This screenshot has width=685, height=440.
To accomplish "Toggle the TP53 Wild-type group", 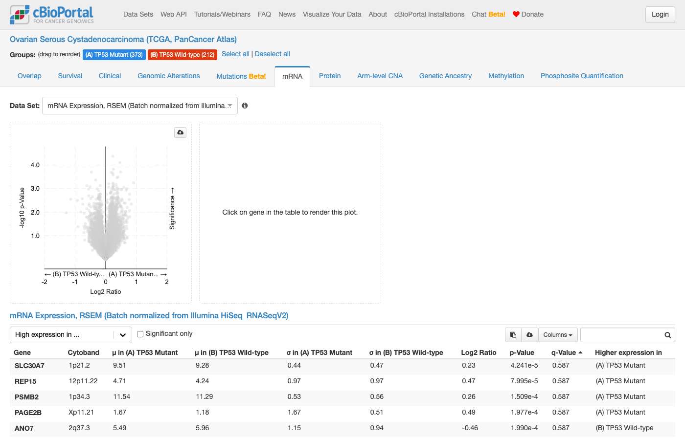I will tap(183, 55).
